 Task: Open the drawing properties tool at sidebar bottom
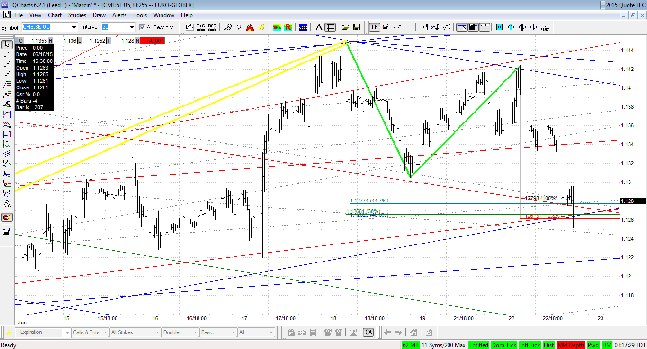click(x=7, y=231)
